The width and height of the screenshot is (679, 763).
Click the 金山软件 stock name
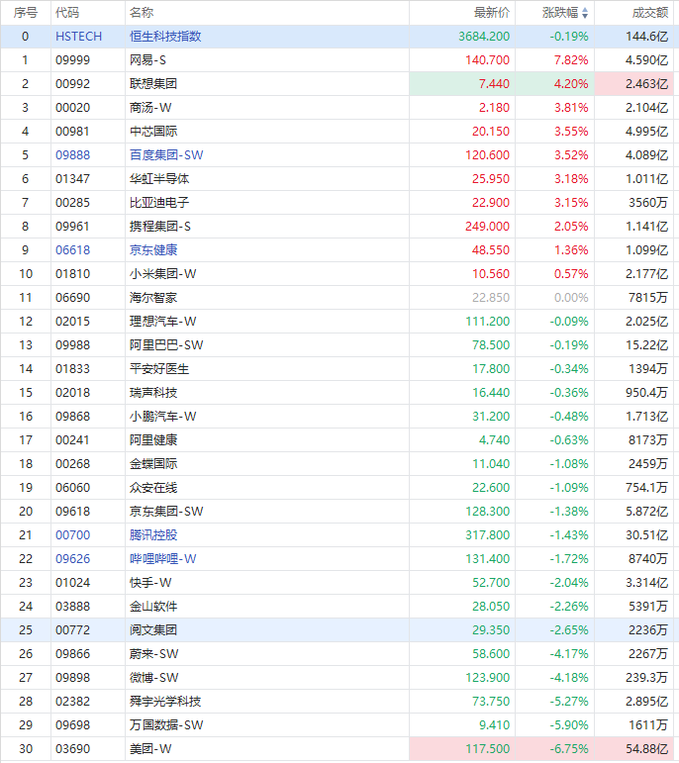pyautogui.click(x=153, y=607)
